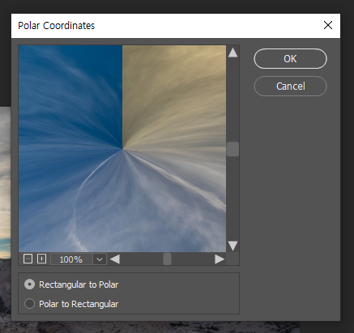Confirm the filter with OK
Viewport: 354px width, 333px height.
(x=290, y=59)
